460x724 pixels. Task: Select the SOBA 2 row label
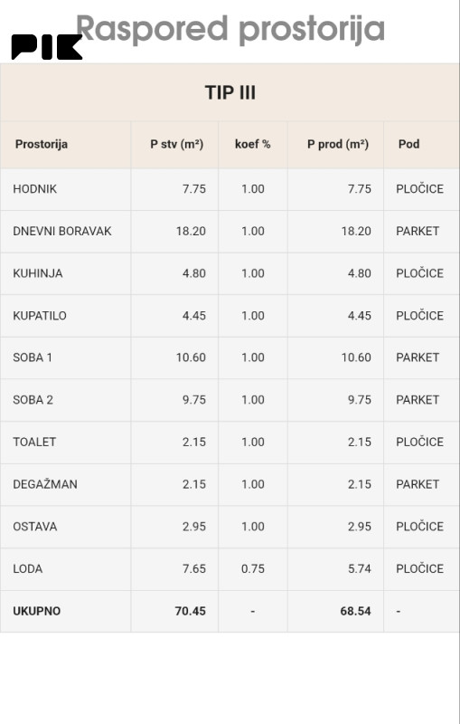(x=33, y=400)
